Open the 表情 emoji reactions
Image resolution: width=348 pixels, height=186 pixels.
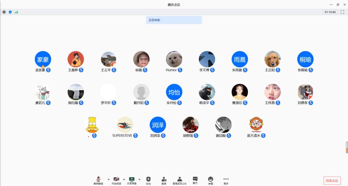[211, 180]
